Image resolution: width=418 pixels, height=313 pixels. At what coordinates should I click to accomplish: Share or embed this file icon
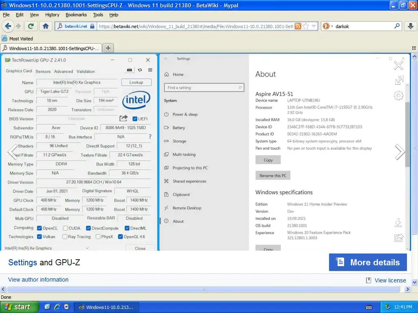point(399,238)
